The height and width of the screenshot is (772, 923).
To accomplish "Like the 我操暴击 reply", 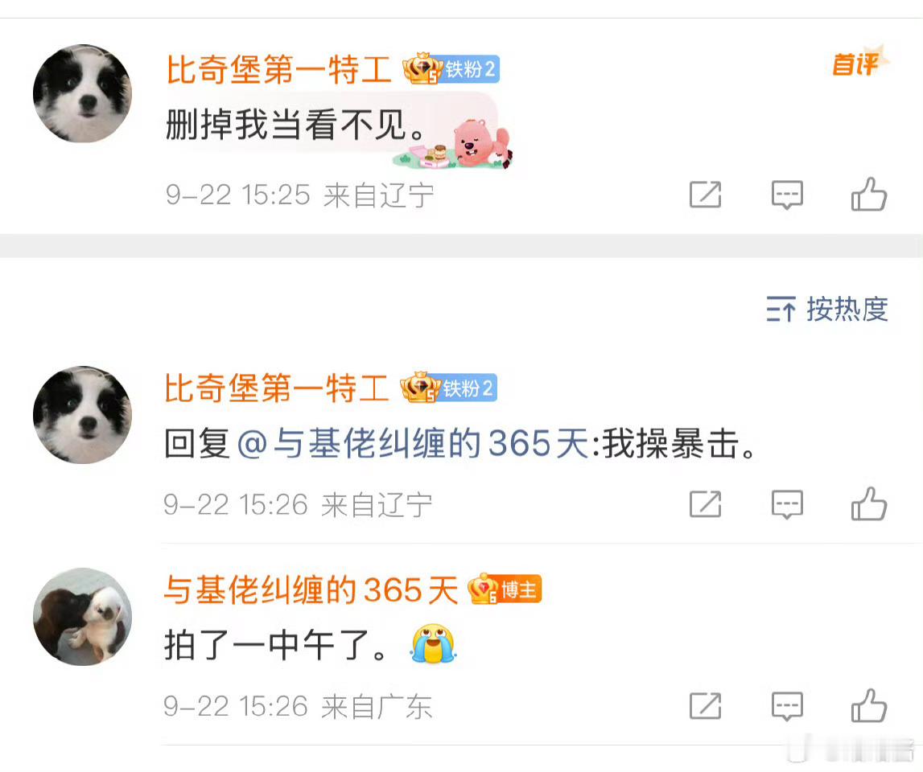I will click(x=869, y=504).
